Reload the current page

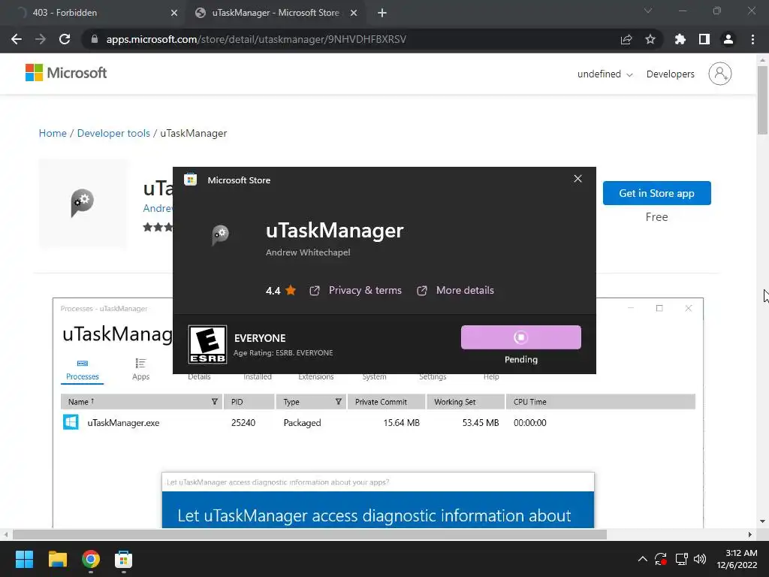point(65,39)
